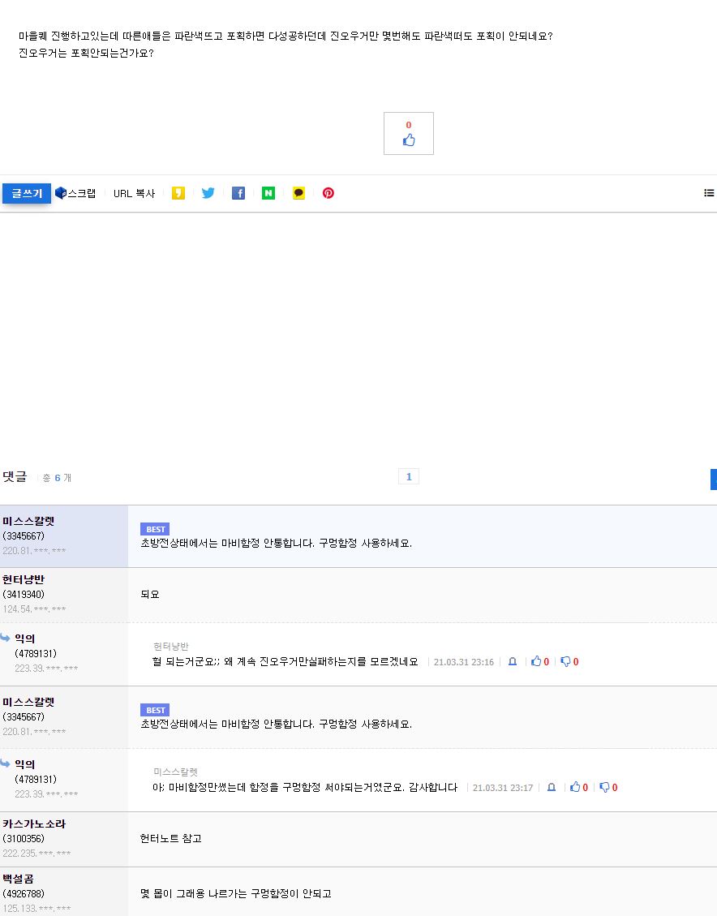Viewport: 717px width, 916px height.
Task: Go to comment page 1
Action: 409,476
